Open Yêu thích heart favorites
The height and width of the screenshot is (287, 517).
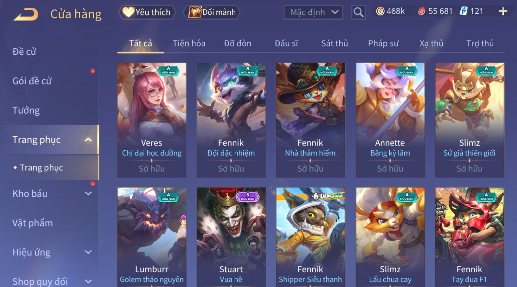[147, 12]
